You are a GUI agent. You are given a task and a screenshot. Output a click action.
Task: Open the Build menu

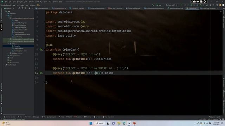pyautogui.click(x=37, y=2)
